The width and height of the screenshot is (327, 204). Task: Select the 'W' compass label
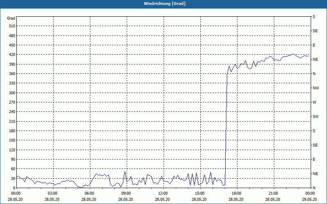pos(314,102)
